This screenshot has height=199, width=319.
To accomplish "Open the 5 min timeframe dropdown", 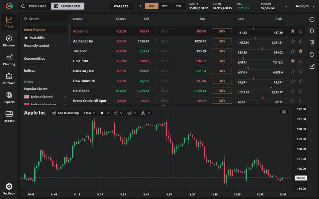I will click(89, 113).
